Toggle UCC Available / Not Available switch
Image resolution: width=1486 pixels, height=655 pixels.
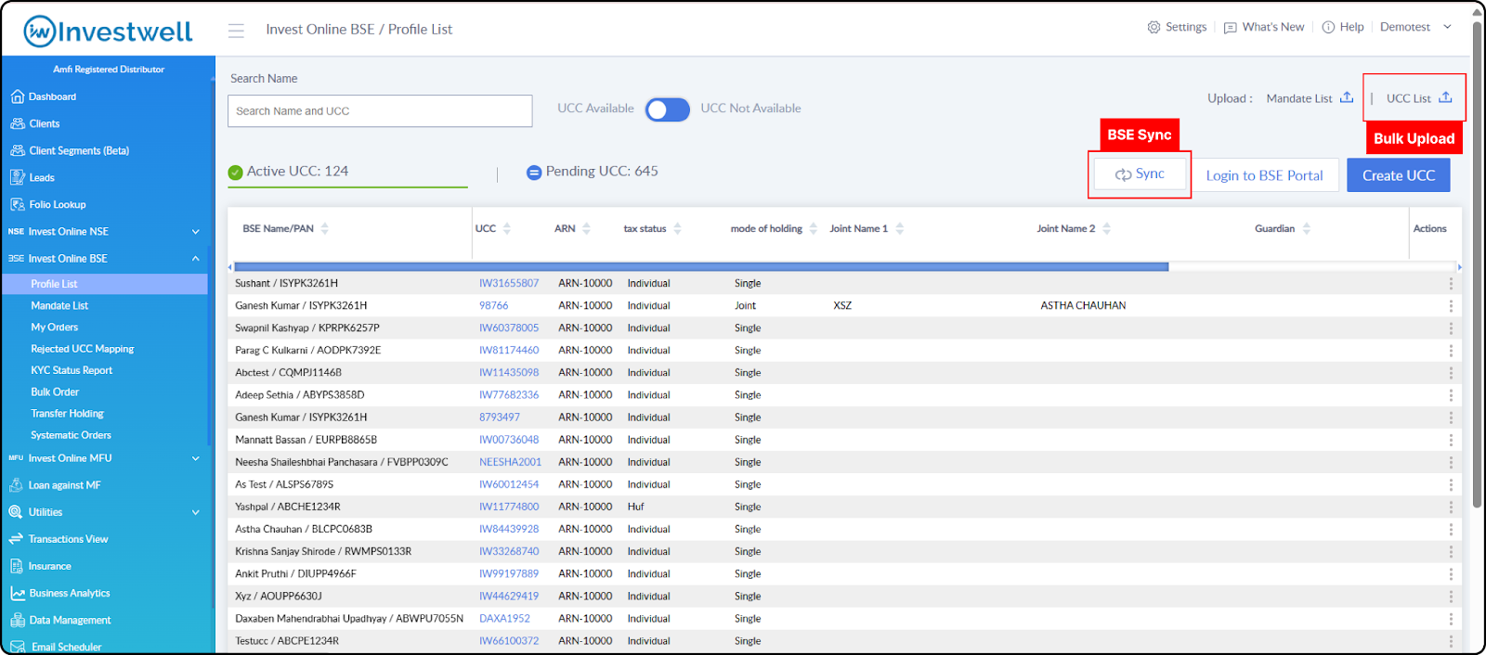click(x=667, y=109)
